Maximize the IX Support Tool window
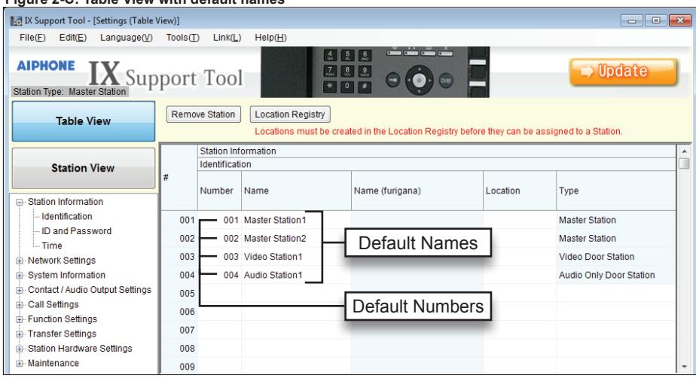Screen dimensions: 696x378 (x=655, y=20)
